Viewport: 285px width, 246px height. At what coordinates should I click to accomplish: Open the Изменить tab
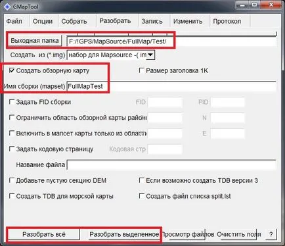pos(188,21)
